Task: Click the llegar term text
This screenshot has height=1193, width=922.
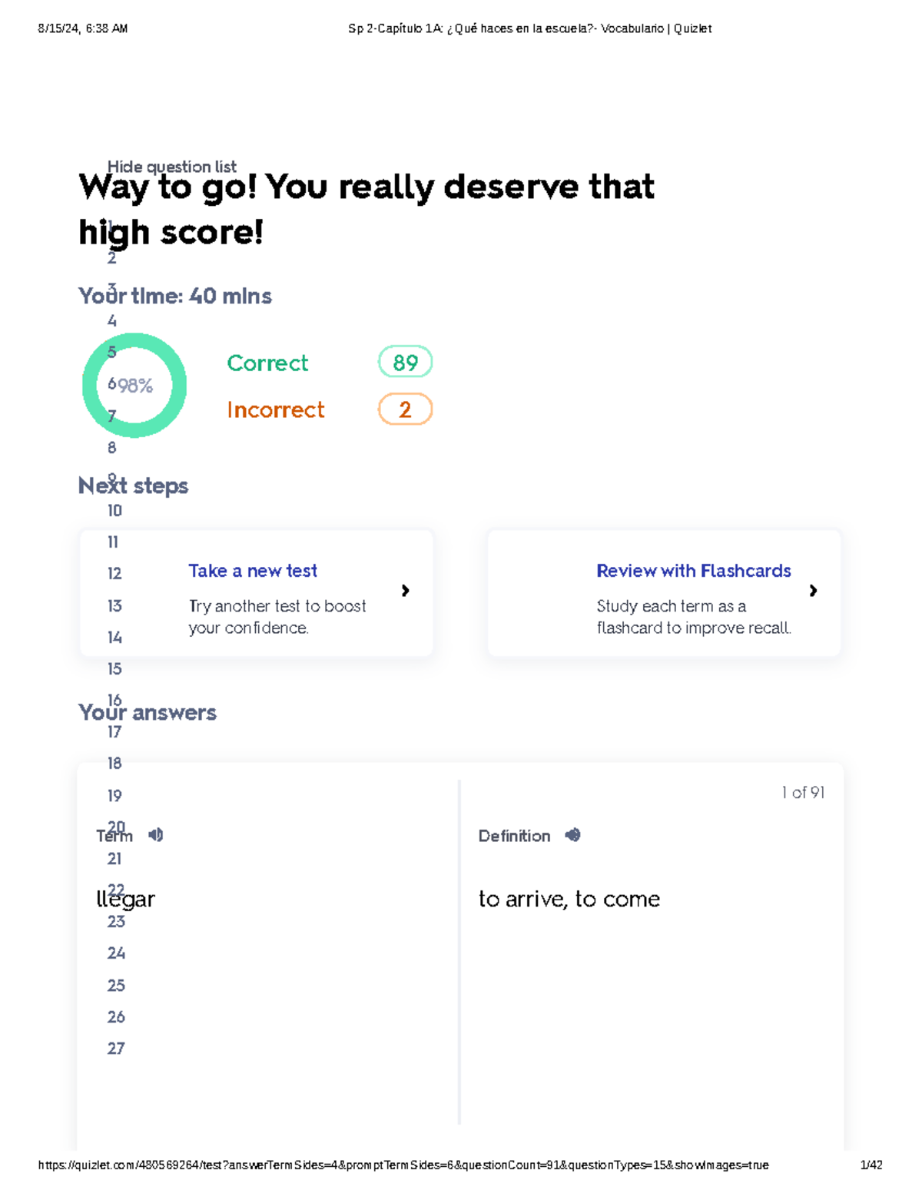Action: [126, 900]
